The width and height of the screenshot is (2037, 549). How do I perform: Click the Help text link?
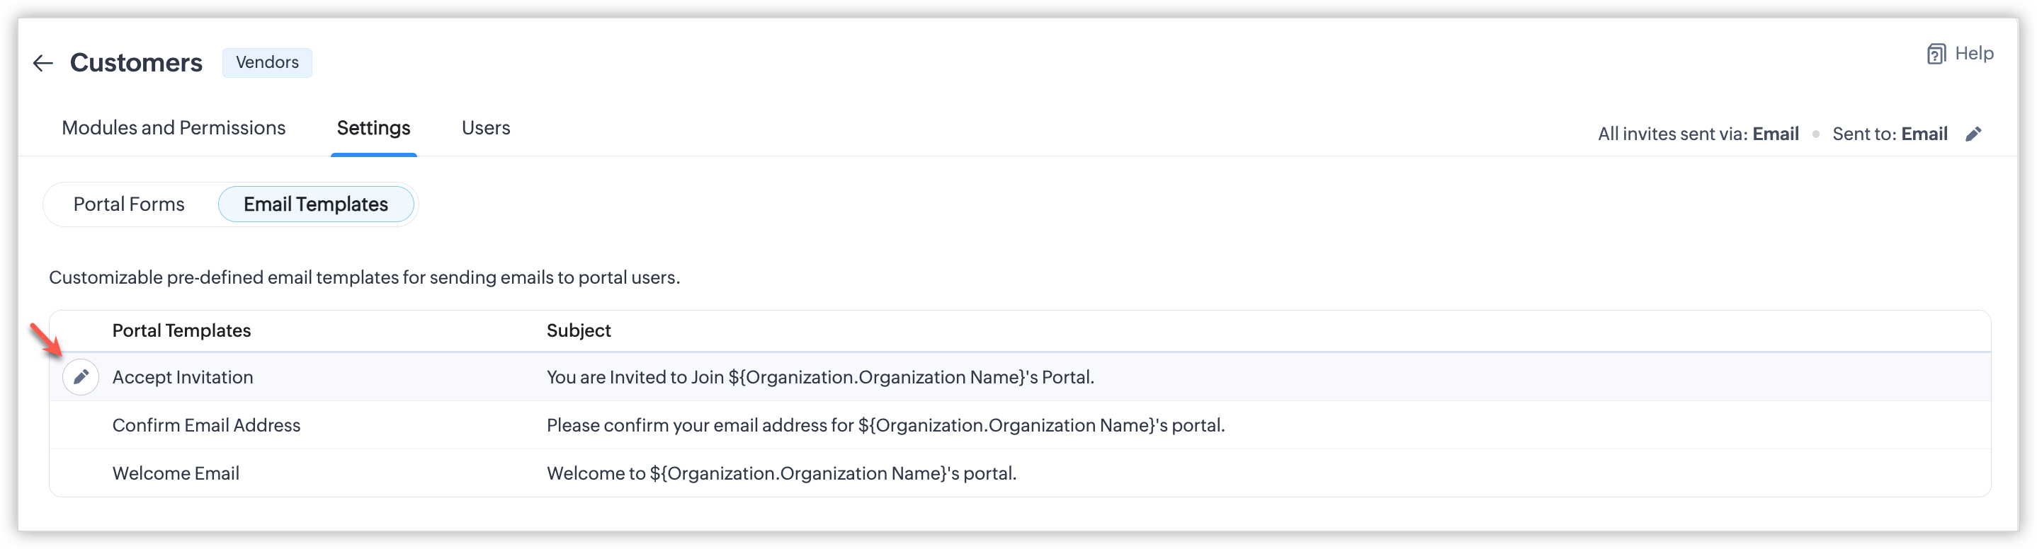coord(1974,54)
